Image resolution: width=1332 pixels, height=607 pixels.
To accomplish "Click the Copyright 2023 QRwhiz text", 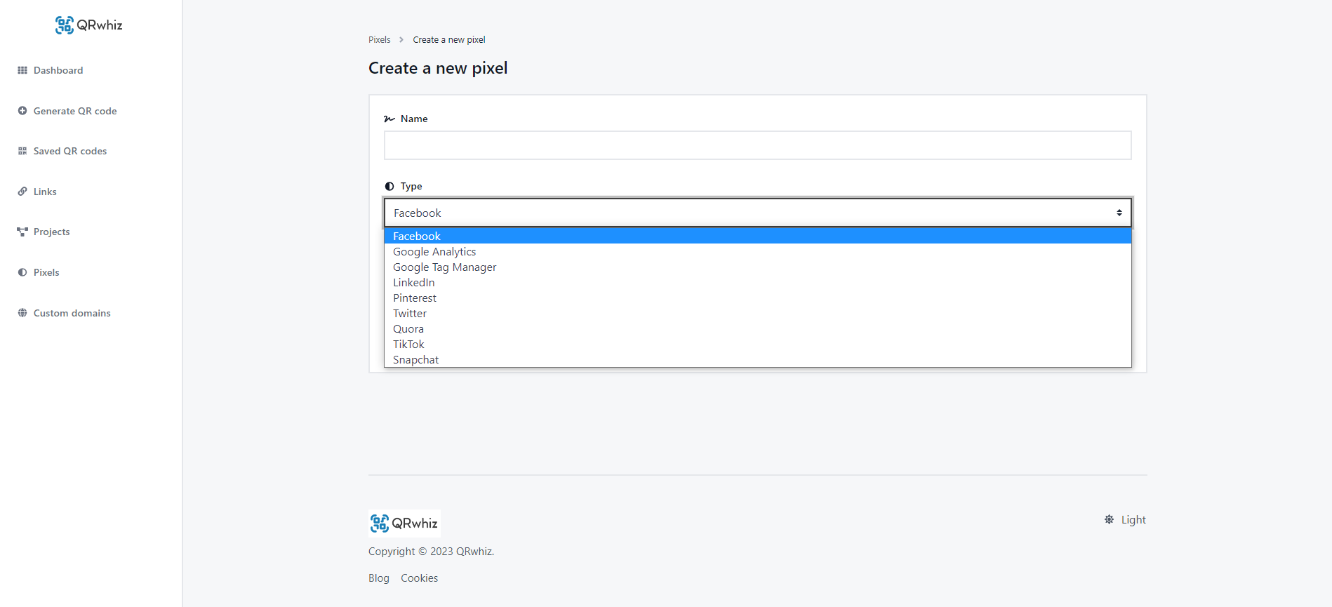I will tap(431, 552).
